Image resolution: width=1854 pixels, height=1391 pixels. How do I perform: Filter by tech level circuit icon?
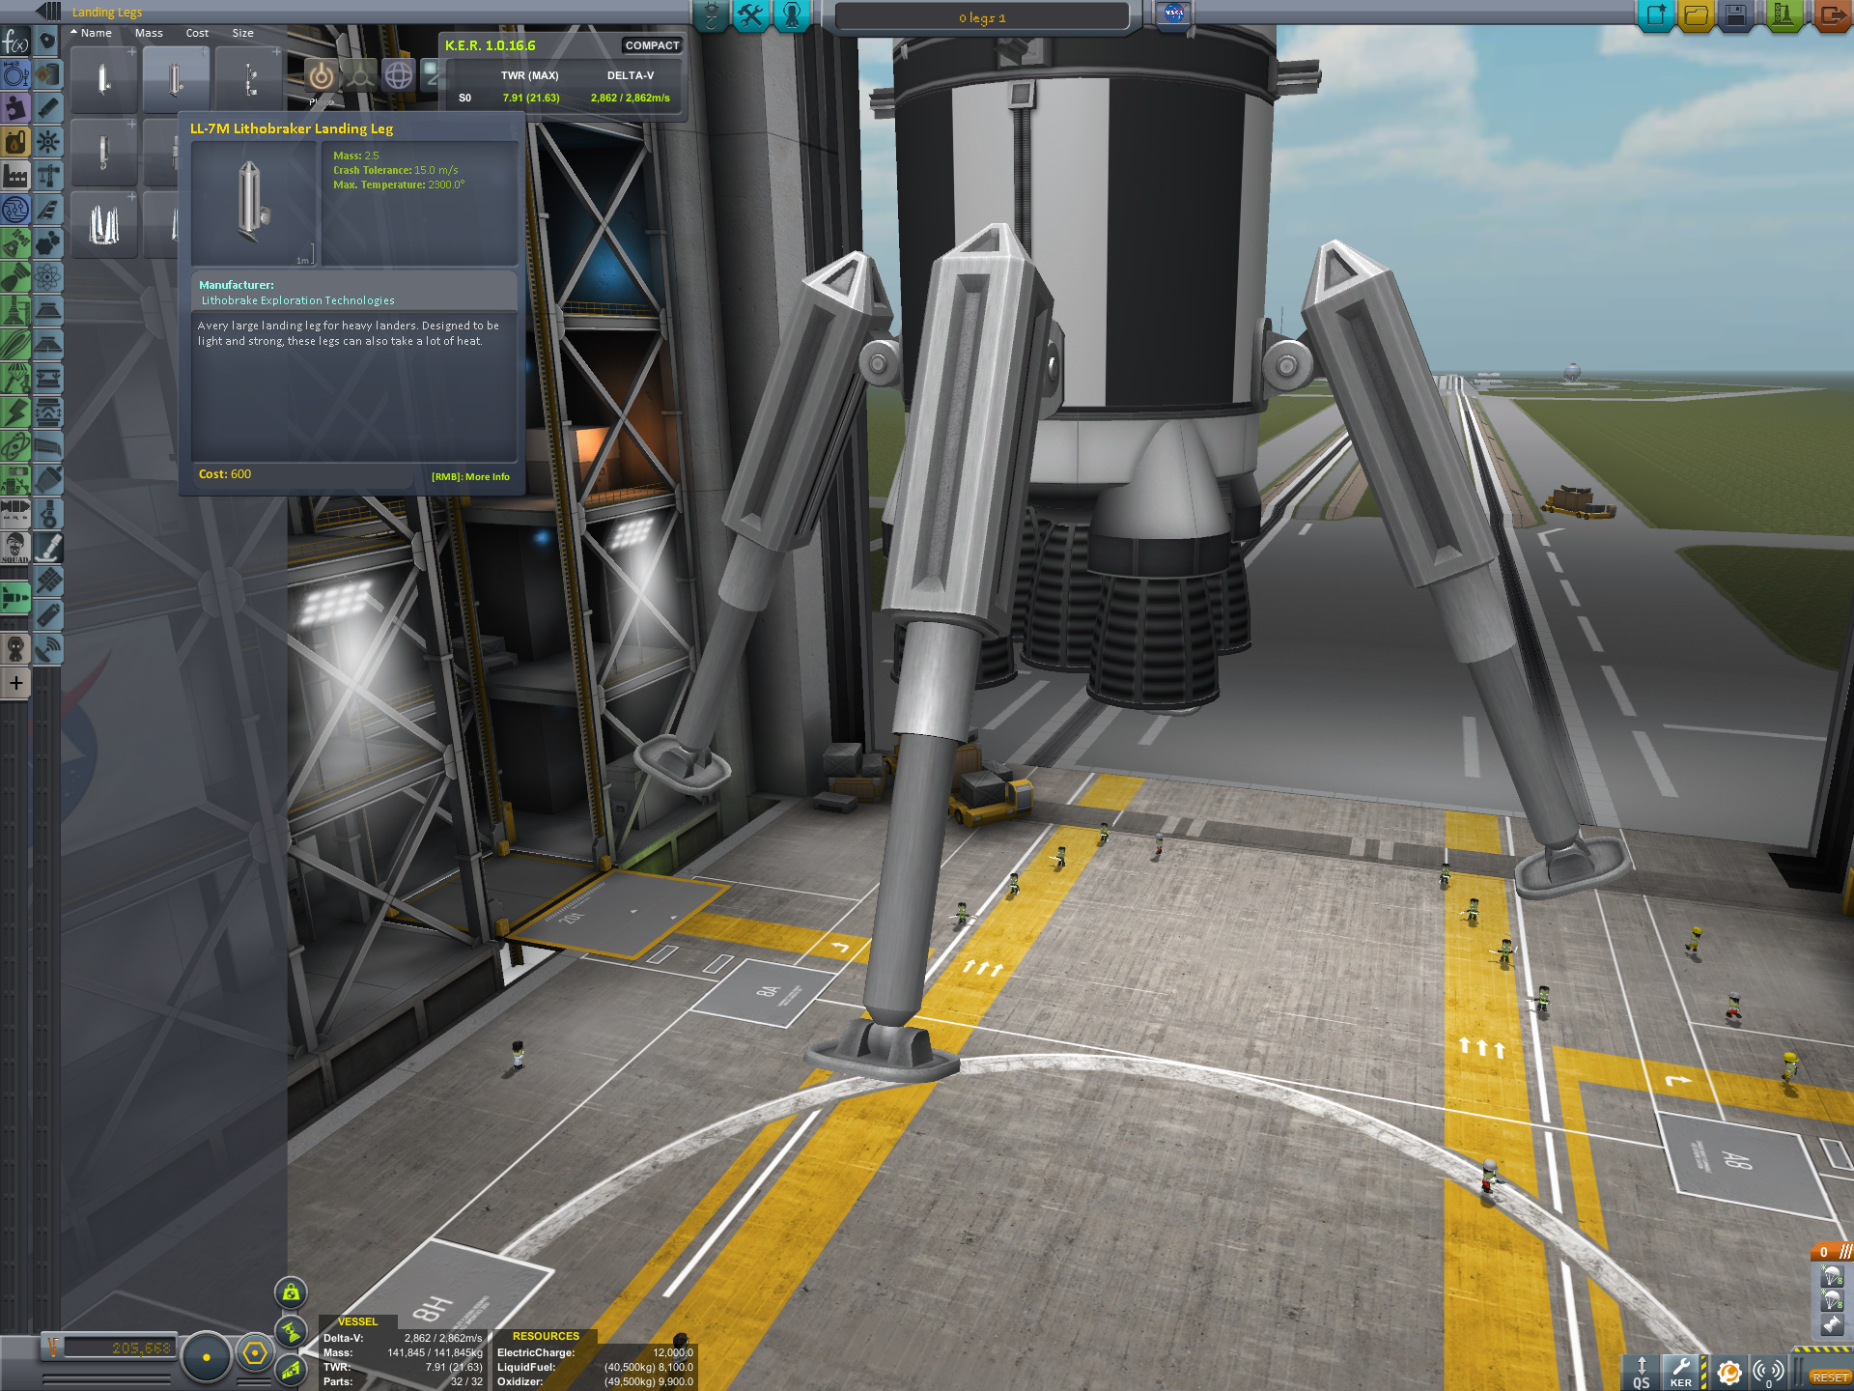15,210
